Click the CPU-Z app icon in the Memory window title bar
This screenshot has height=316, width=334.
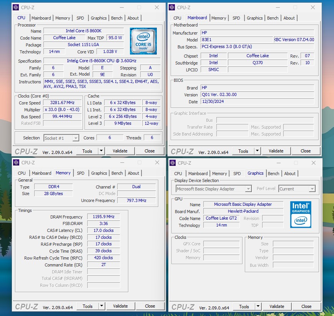coord(16,162)
